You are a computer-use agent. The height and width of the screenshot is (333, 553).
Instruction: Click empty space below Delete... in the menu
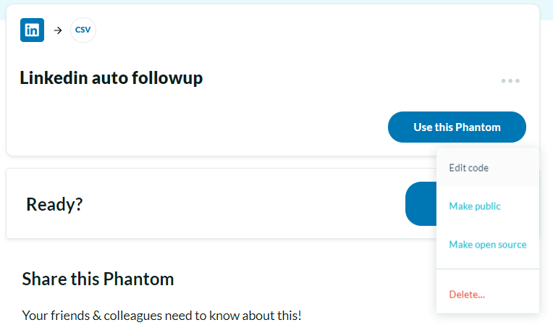click(x=487, y=309)
